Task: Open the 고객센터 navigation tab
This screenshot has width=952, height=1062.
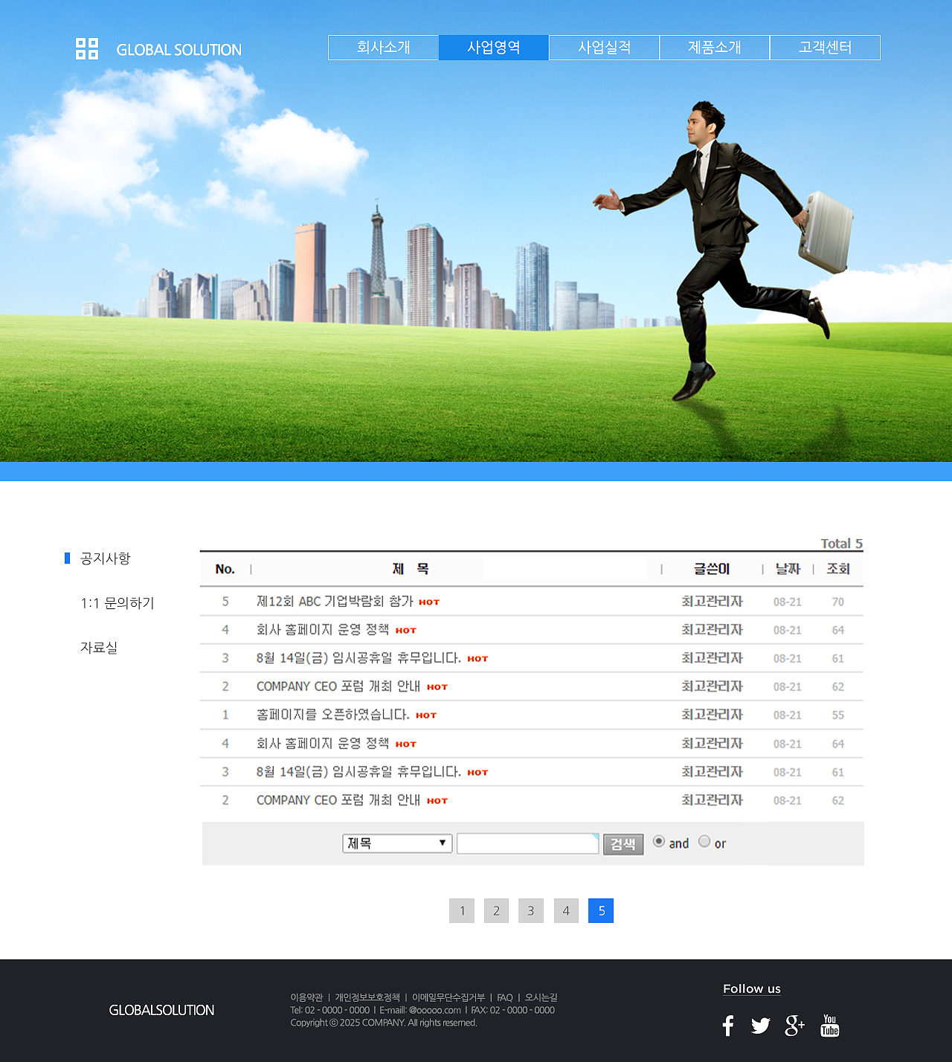Action: point(826,47)
